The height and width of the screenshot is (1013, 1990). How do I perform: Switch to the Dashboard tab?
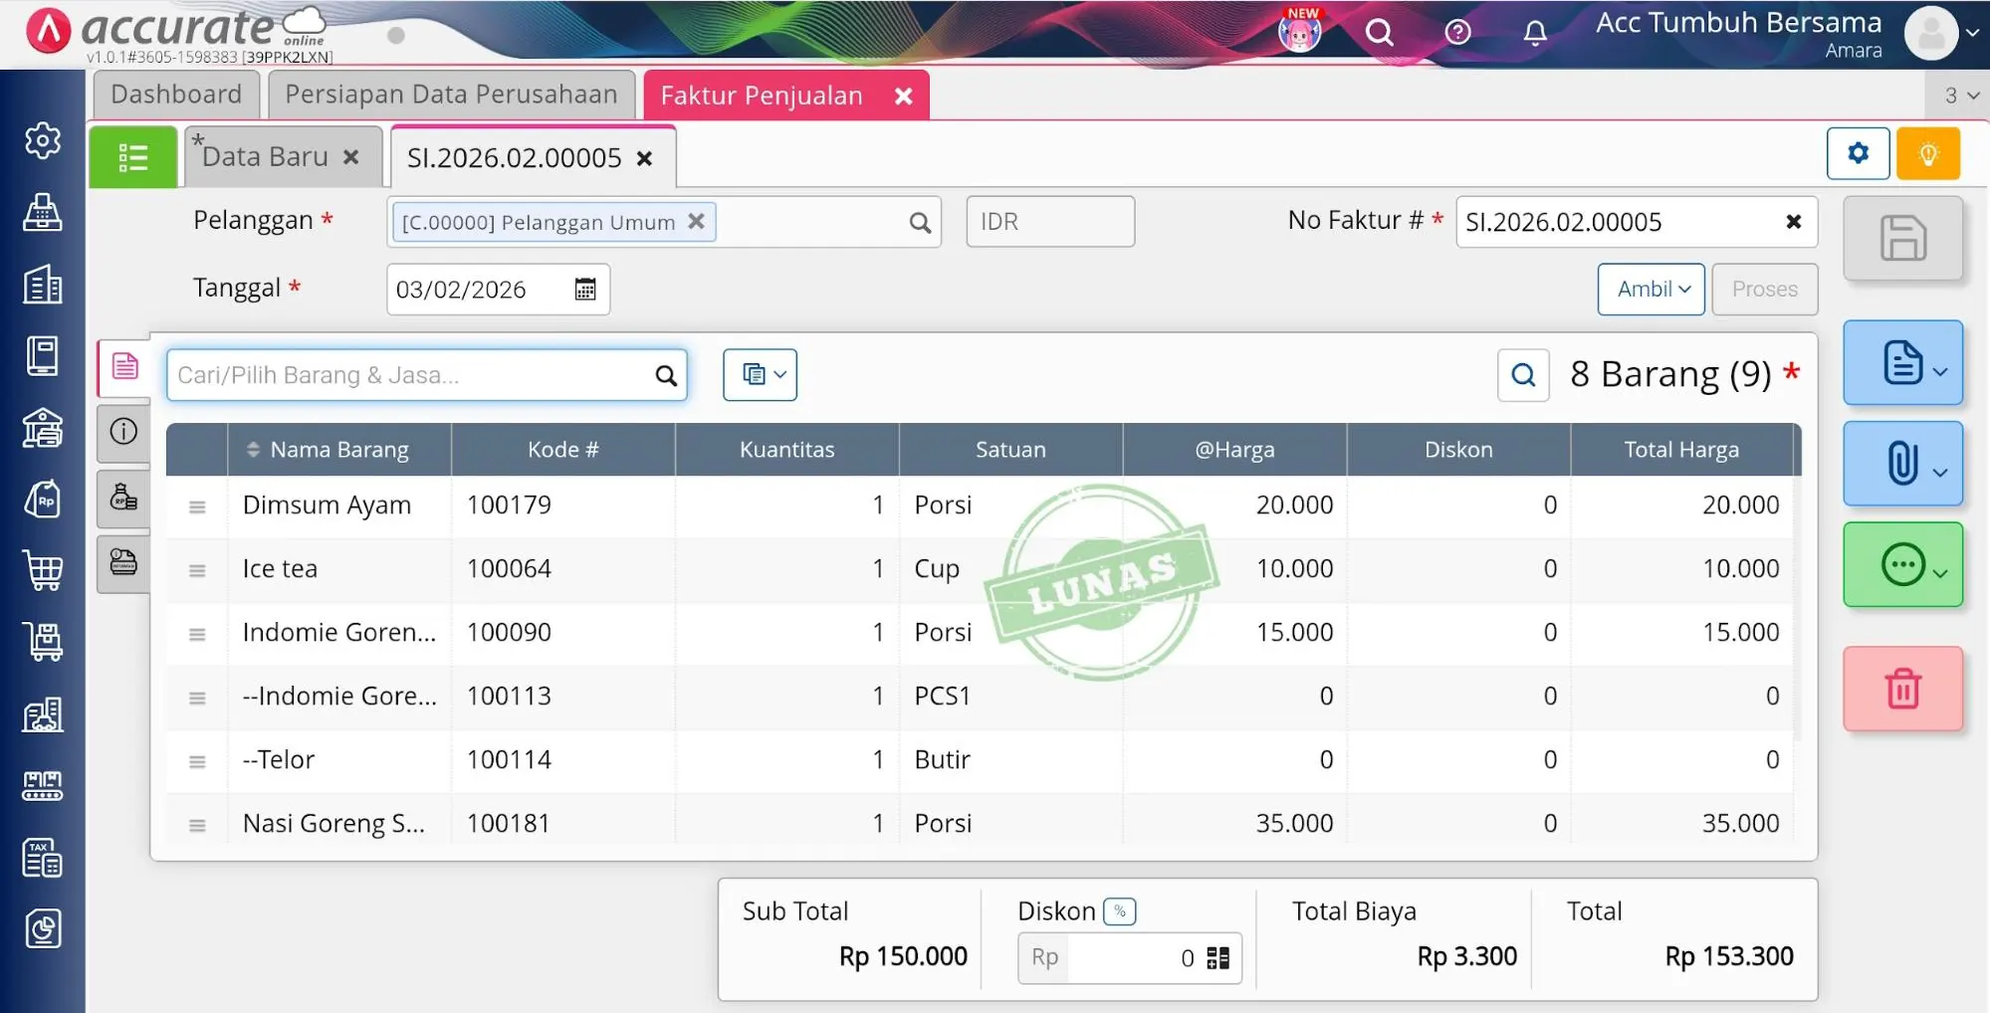click(x=176, y=95)
